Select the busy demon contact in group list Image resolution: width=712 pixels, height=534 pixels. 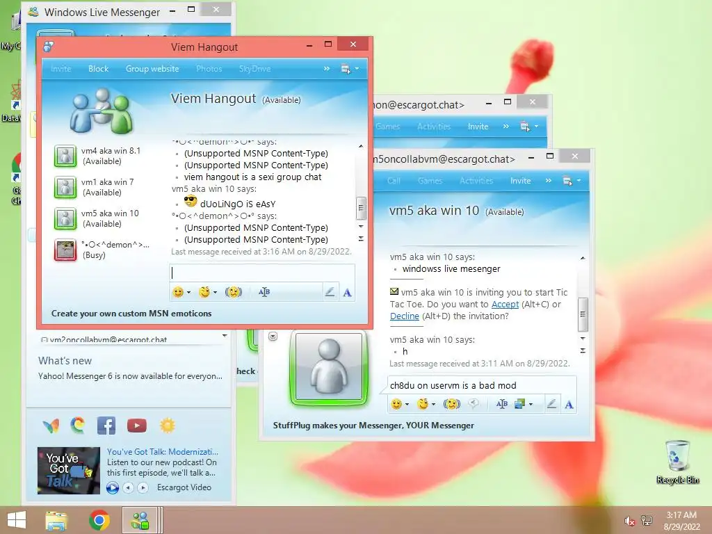tap(102, 250)
